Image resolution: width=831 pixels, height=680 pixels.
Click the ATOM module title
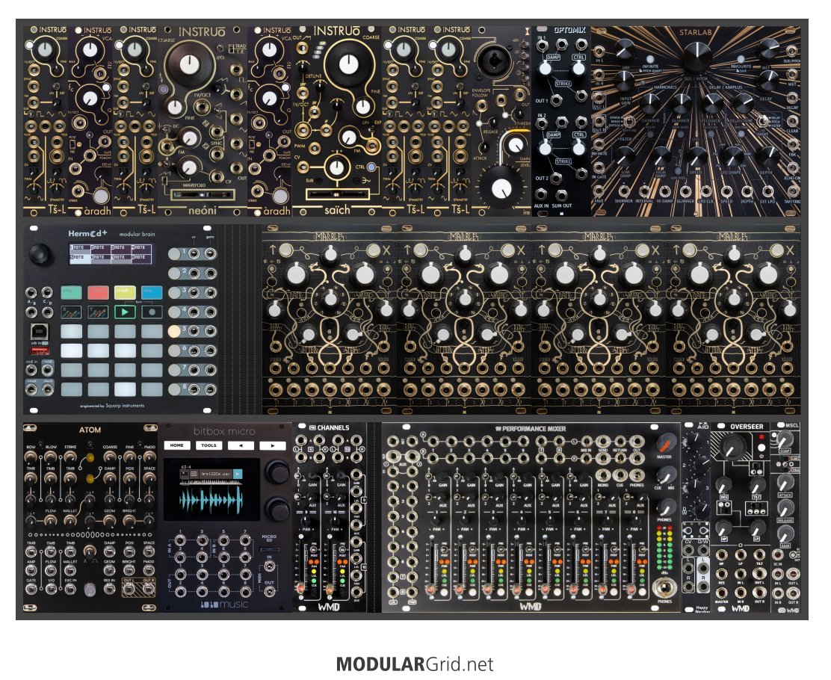coord(90,430)
